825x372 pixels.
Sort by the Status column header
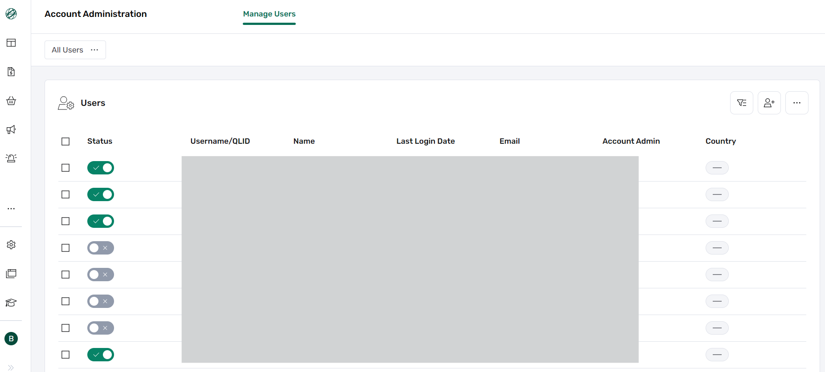coord(100,141)
